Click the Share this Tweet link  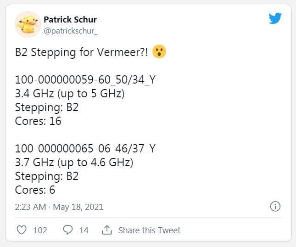[x=149, y=230]
